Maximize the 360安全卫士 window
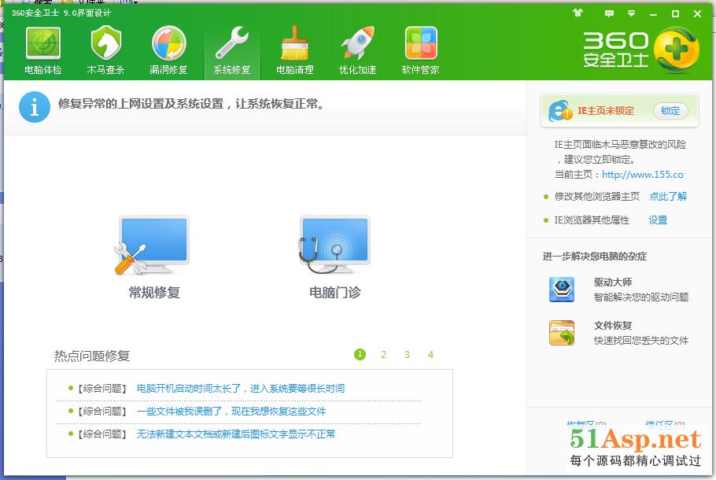Viewport: 716px width, 480px height. click(675, 13)
